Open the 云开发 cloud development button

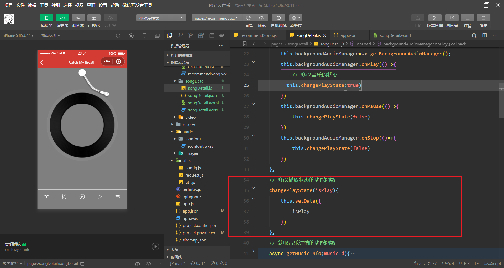[x=110, y=18]
